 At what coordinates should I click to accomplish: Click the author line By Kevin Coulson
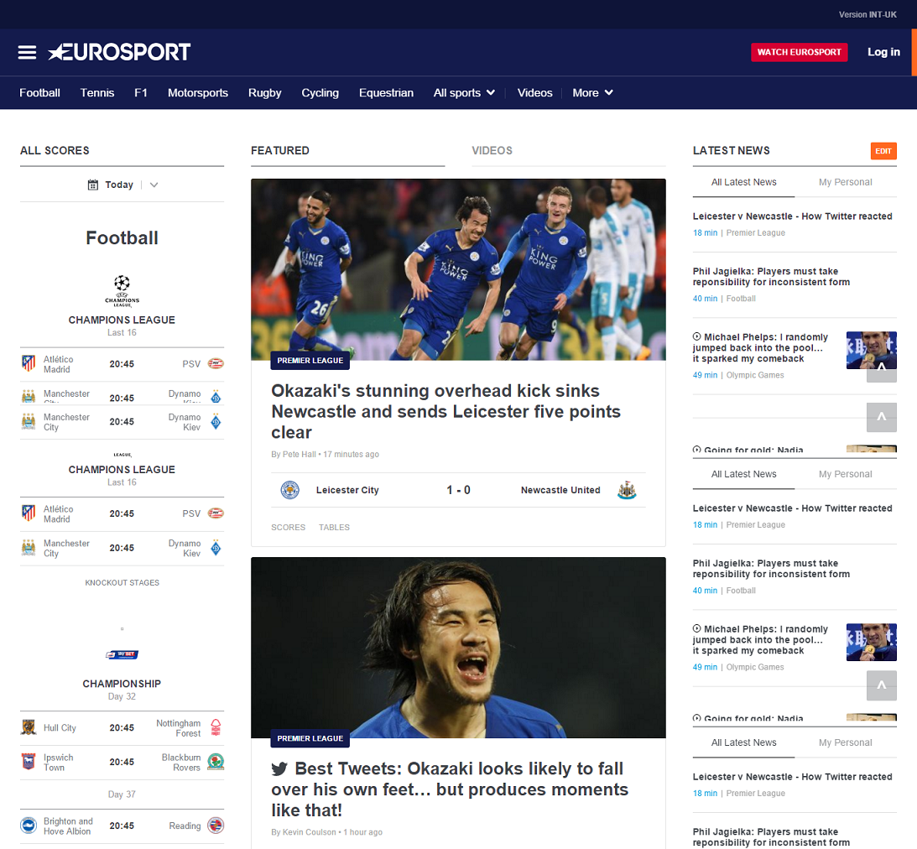click(x=304, y=832)
